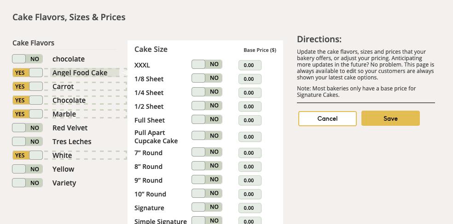Click the Signature base price field
The image size is (453, 224).
coord(250,208)
